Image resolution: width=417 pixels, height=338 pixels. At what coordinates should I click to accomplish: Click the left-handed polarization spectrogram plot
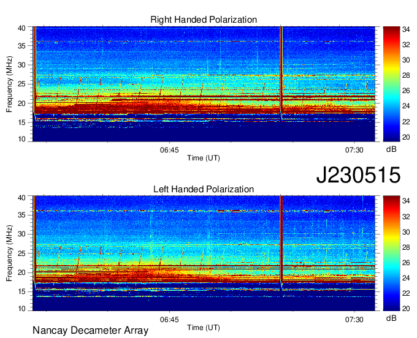coord(204,254)
